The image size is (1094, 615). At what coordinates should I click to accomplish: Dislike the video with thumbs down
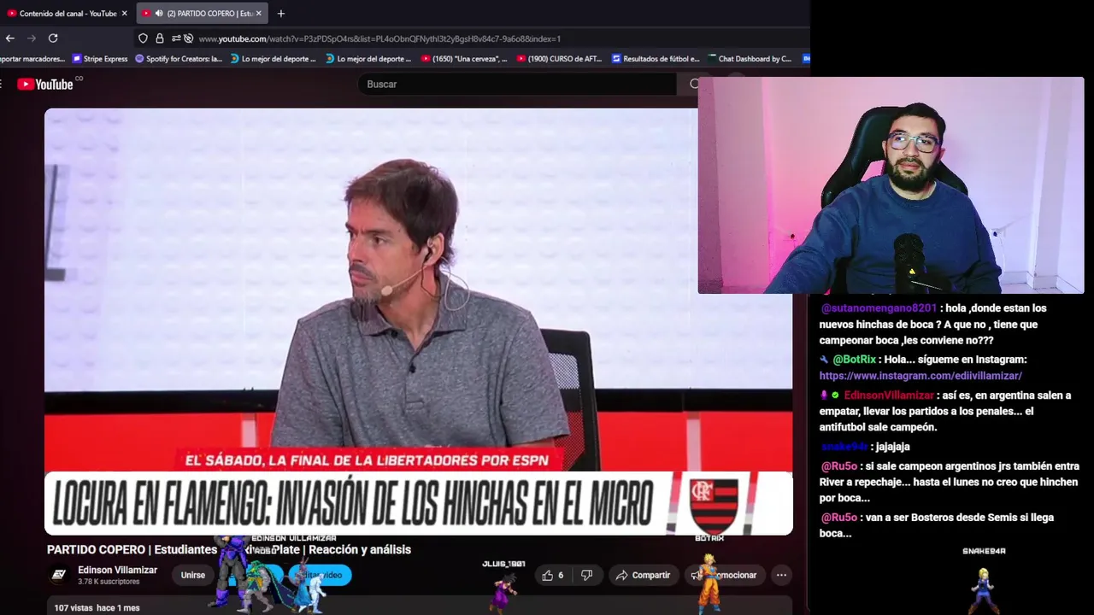(x=586, y=575)
